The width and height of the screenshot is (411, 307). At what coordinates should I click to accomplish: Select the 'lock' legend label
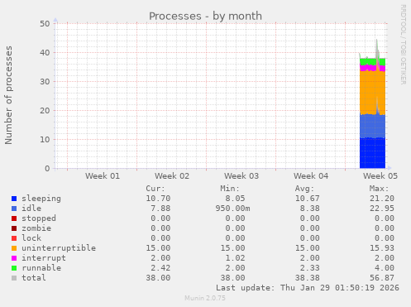(31, 237)
